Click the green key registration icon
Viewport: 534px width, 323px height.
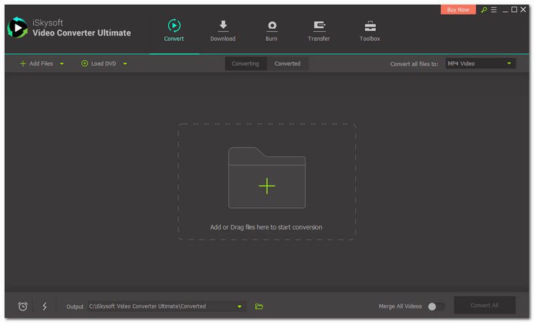coord(484,10)
